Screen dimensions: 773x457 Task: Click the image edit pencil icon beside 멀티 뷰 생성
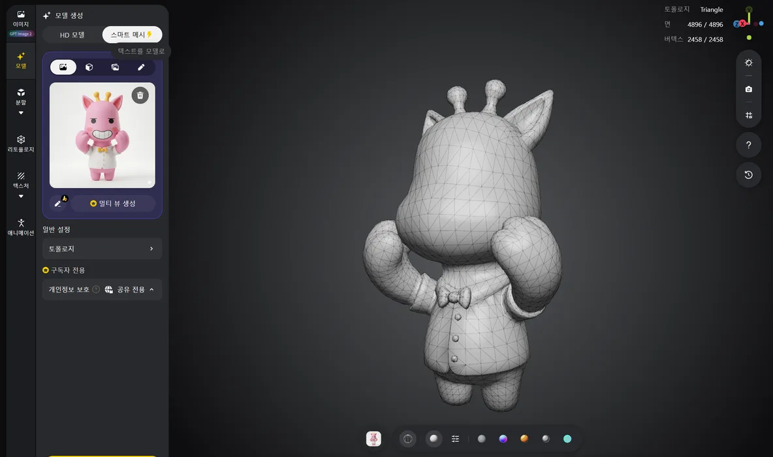tap(58, 203)
